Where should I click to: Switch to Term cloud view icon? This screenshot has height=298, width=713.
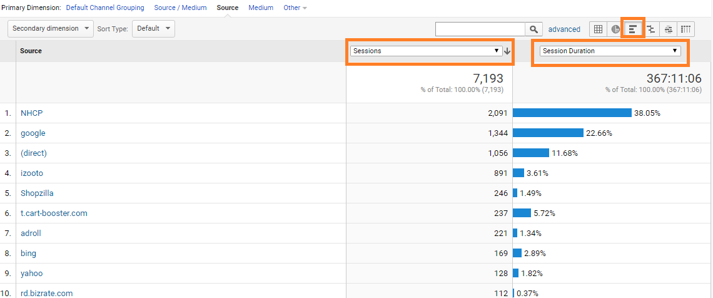point(669,29)
